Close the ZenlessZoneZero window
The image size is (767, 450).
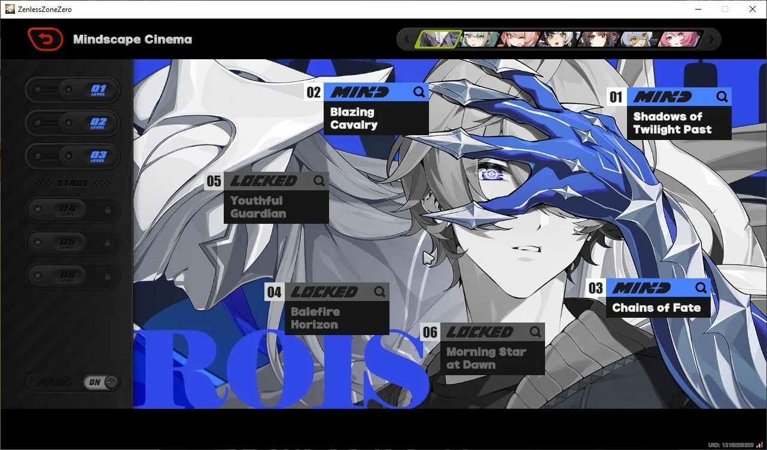(x=753, y=9)
